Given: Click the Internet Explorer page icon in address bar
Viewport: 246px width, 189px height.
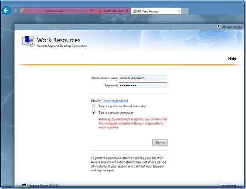Looking at the screenshot, I should [22, 11].
